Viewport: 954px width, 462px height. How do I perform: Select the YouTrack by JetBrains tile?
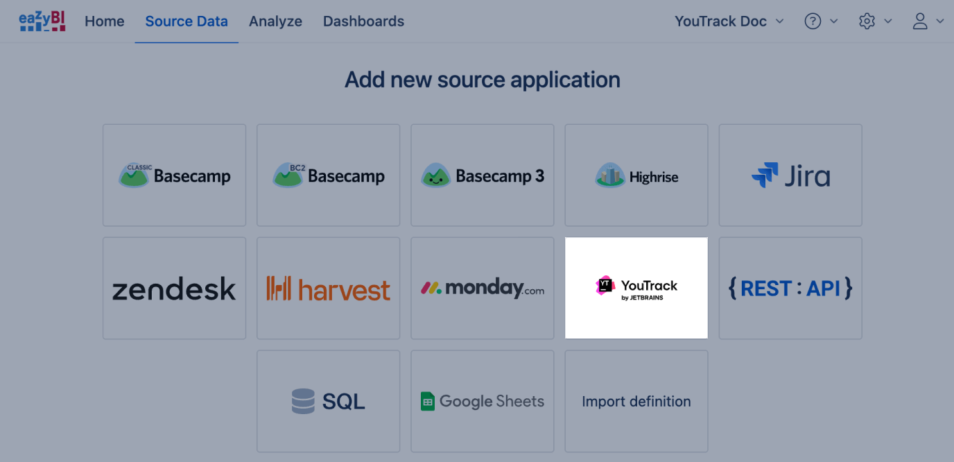click(636, 289)
